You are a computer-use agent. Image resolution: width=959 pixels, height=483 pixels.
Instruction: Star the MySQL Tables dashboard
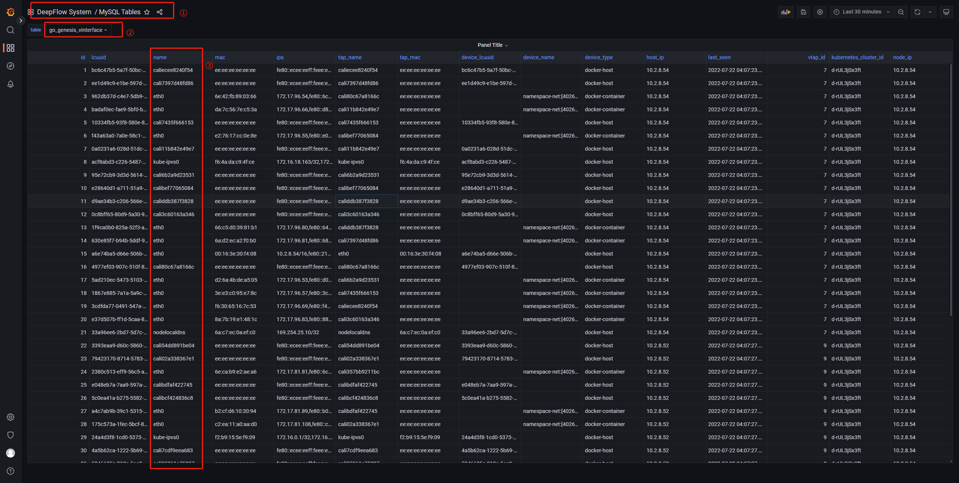(x=147, y=12)
